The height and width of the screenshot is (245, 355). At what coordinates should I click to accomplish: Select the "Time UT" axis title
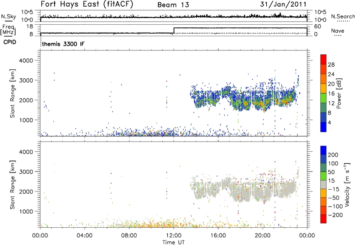(174, 242)
